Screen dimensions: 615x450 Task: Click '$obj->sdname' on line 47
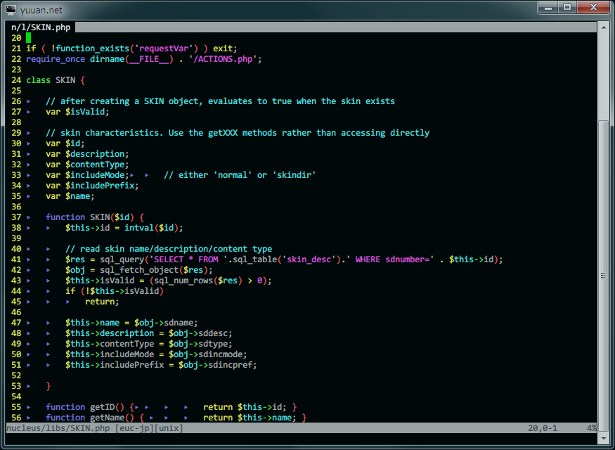point(164,323)
